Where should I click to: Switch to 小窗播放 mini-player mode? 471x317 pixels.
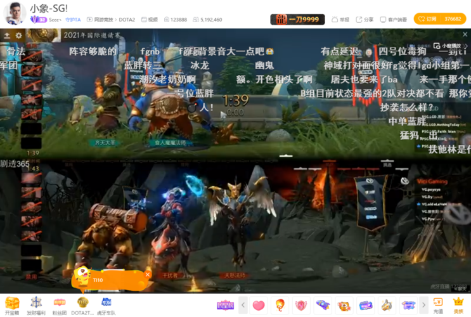pyautogui.click(x=448, y=46)
